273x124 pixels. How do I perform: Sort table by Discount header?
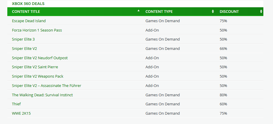click(x=229, y=12)
